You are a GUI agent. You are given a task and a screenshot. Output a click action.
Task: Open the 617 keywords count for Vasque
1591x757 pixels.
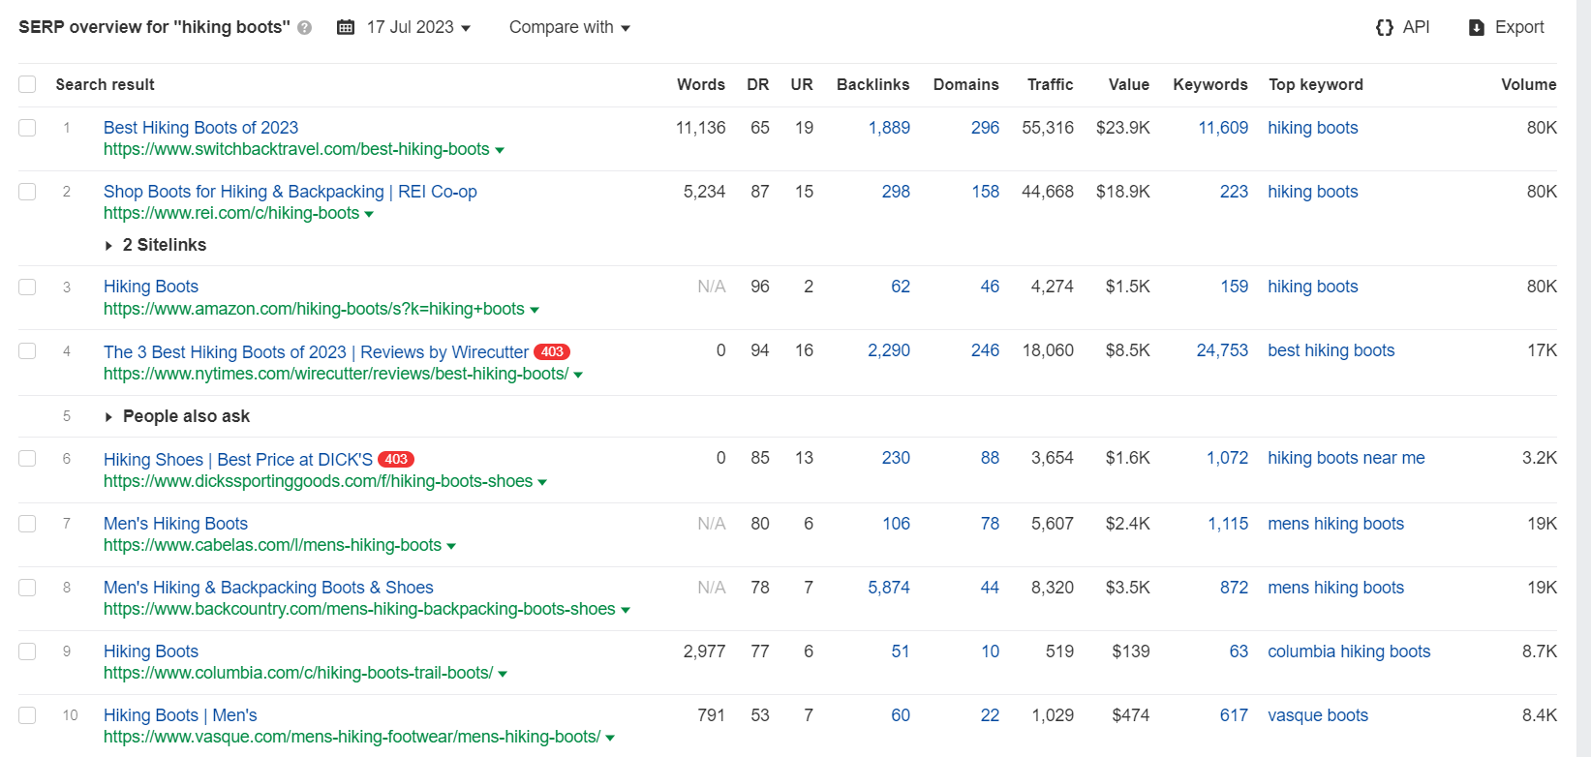click(1234, 715)
